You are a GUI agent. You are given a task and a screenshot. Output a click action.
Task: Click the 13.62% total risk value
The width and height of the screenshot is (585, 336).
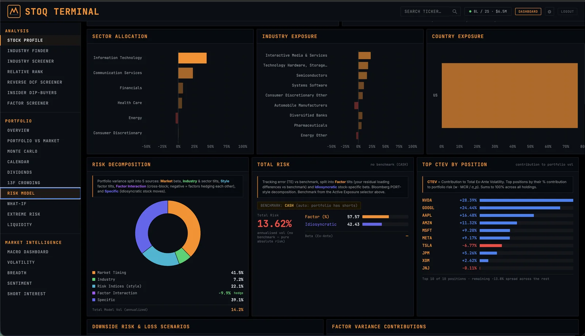tap(275, 223)
